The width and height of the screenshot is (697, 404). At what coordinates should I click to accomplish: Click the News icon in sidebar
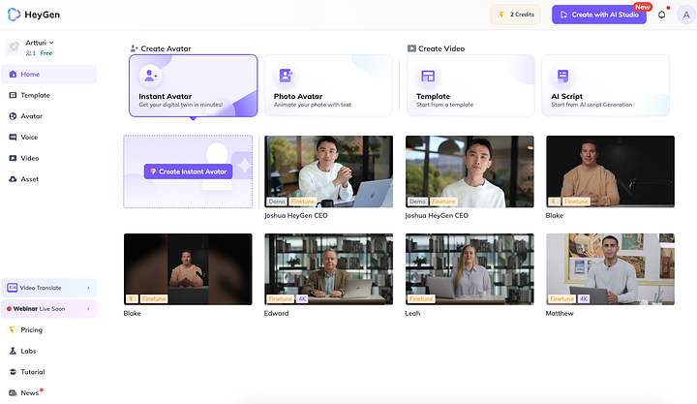(x=13, y=392)
